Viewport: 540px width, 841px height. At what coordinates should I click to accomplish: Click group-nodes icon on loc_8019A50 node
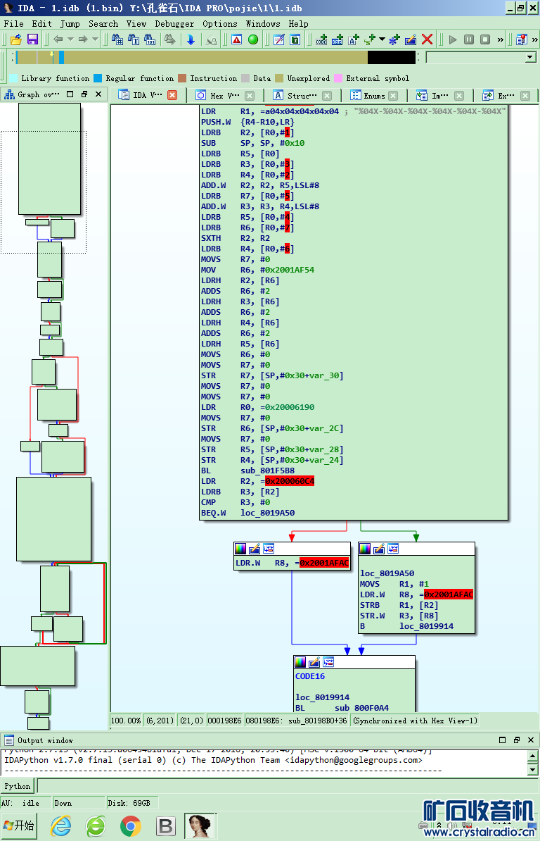click(393, 549)
